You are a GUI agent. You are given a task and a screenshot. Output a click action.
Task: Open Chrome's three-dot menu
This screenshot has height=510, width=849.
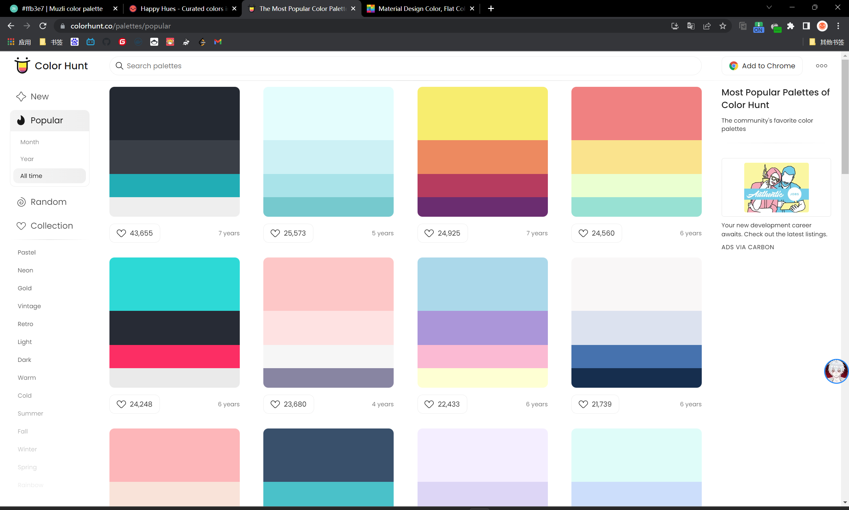click(x=838, y=26)
